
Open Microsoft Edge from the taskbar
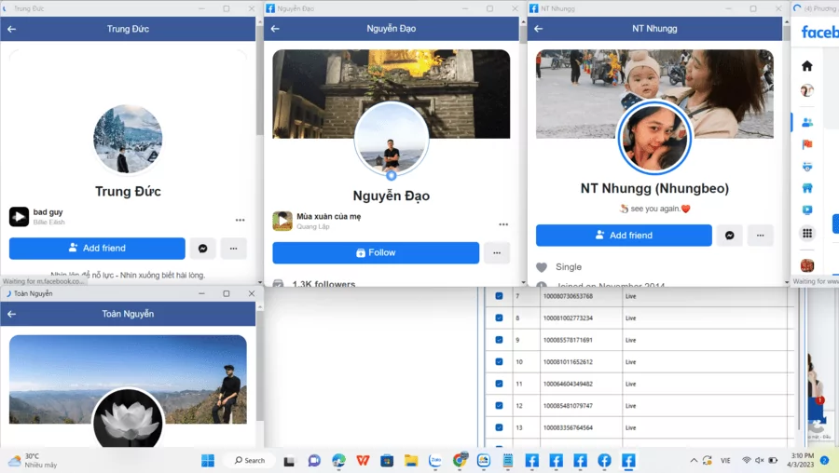tap(338, 461)
